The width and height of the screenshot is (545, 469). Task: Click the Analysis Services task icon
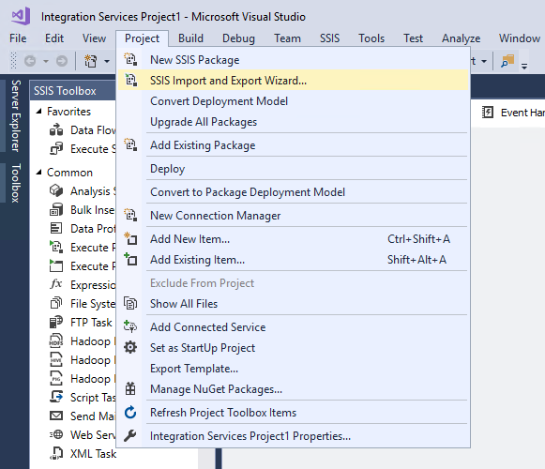56,190
